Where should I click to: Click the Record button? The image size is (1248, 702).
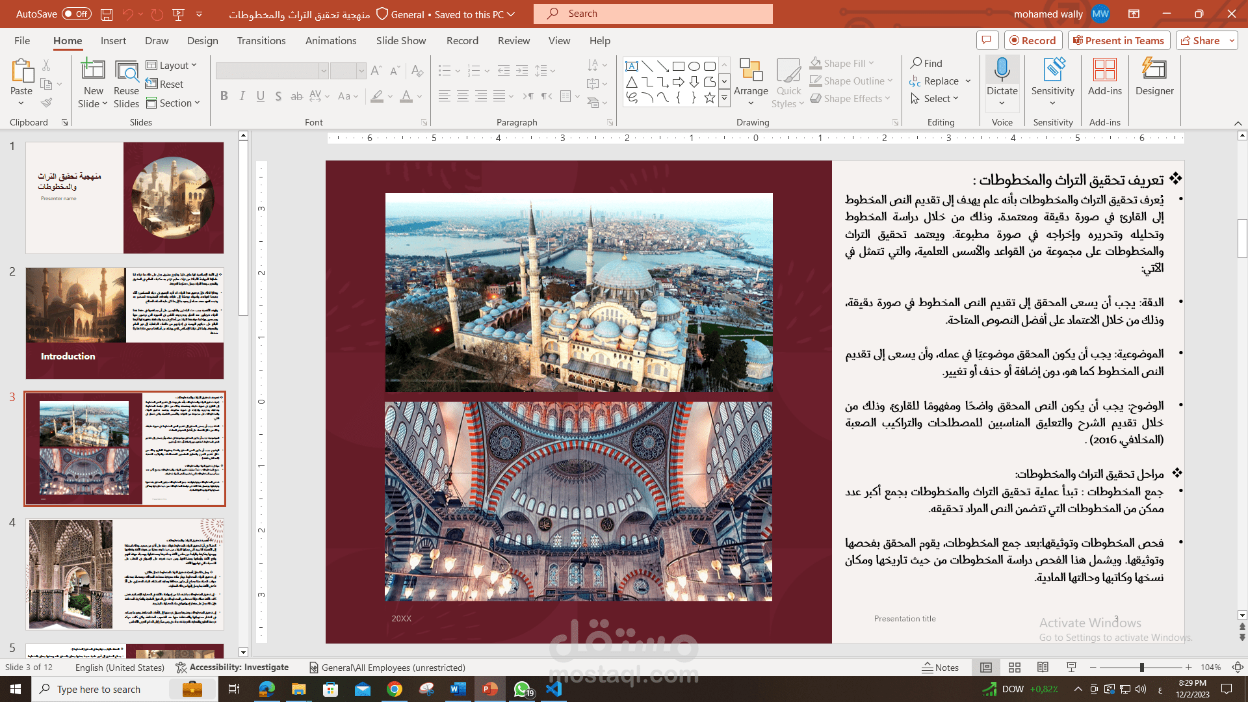(1033, 40)
